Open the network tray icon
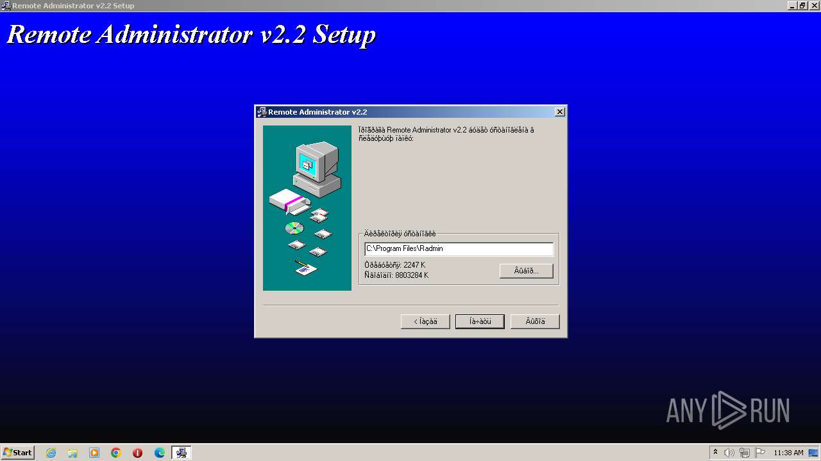821x461 pixels. click(x=745, y=453)
